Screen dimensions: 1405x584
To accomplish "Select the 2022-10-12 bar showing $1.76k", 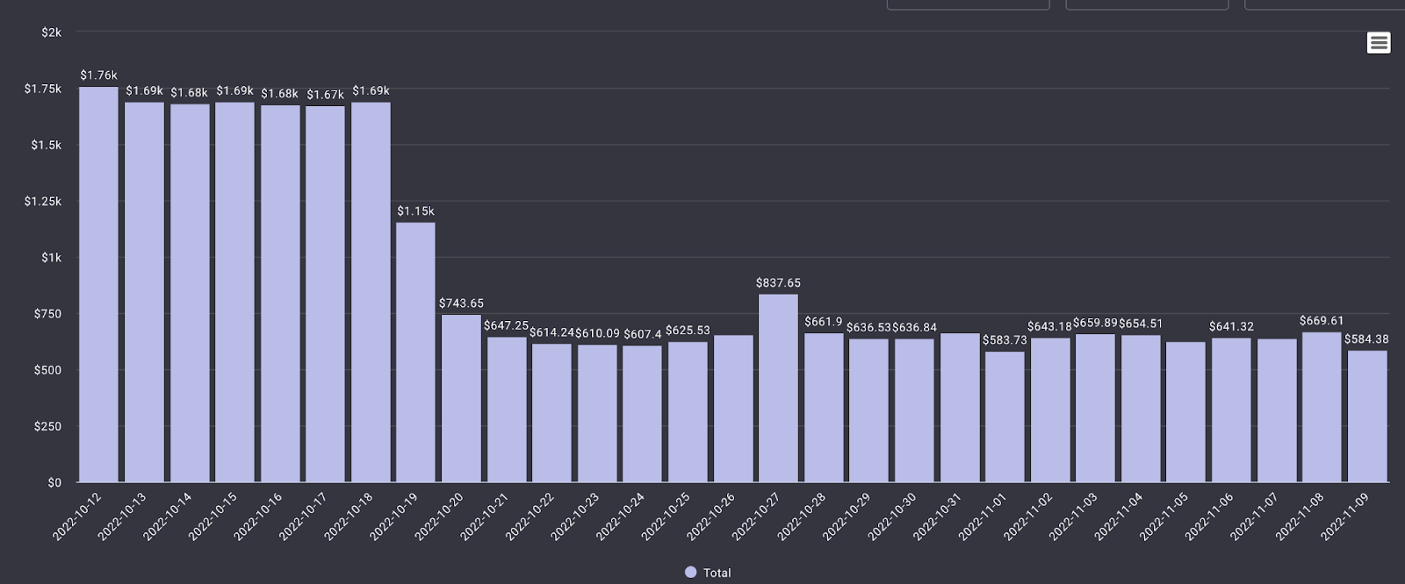I will 98,284.
